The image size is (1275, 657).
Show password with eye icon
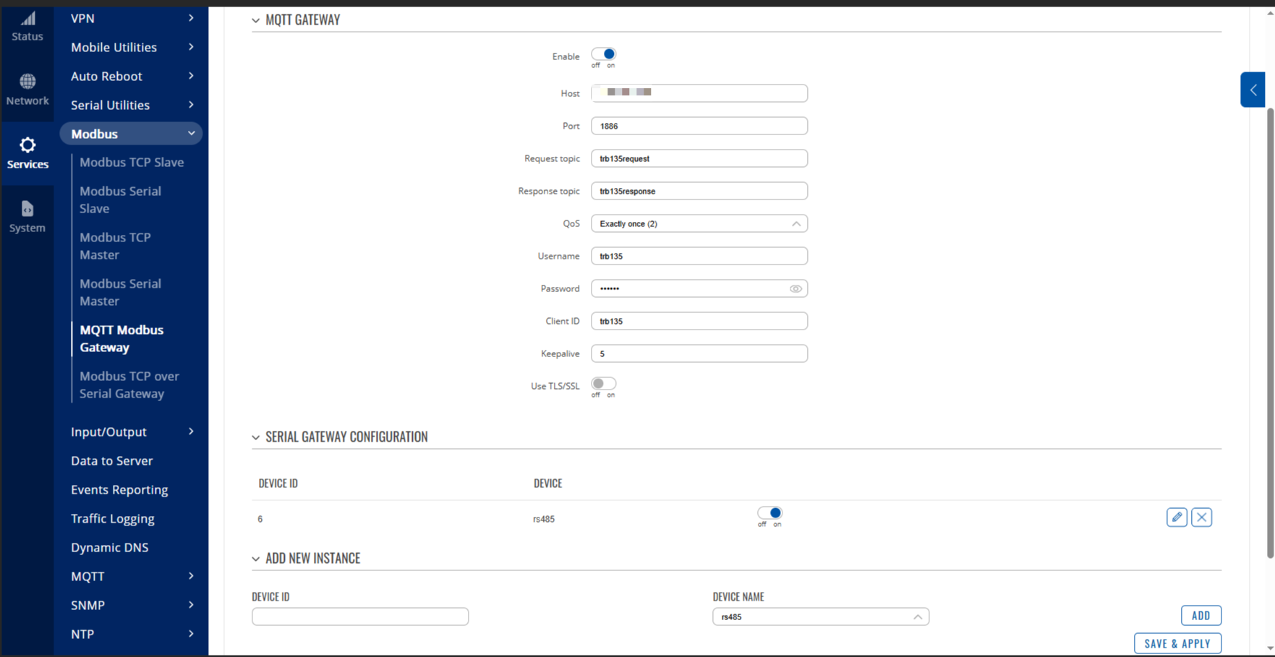pyautogui.click(x=796, y=289)
